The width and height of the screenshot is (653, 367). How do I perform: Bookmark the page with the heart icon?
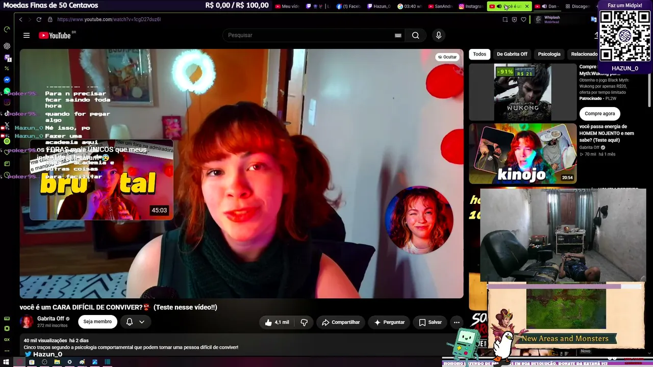click(523, 19)
